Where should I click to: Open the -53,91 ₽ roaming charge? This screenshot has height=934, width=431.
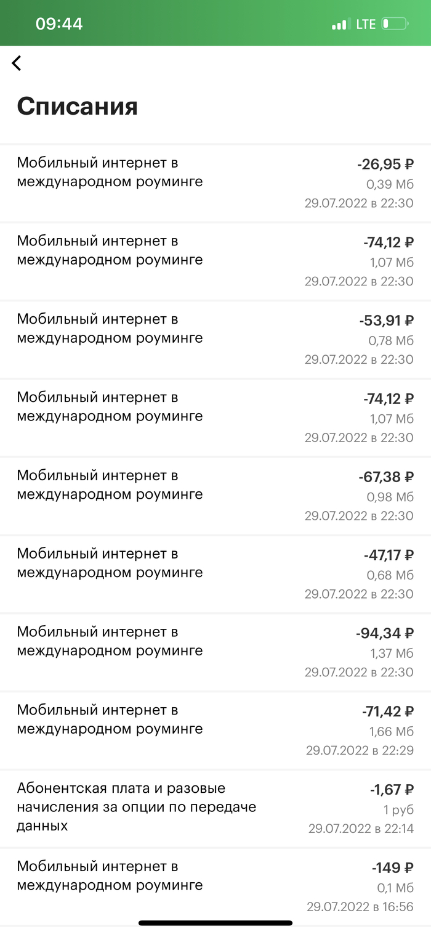pyautogui.click(x=216, y=340)
